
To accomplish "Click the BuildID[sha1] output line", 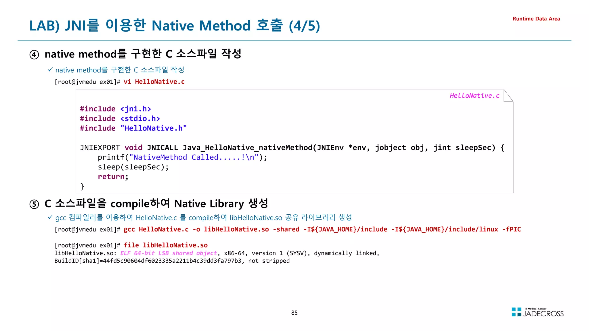I will pos(172,261).
